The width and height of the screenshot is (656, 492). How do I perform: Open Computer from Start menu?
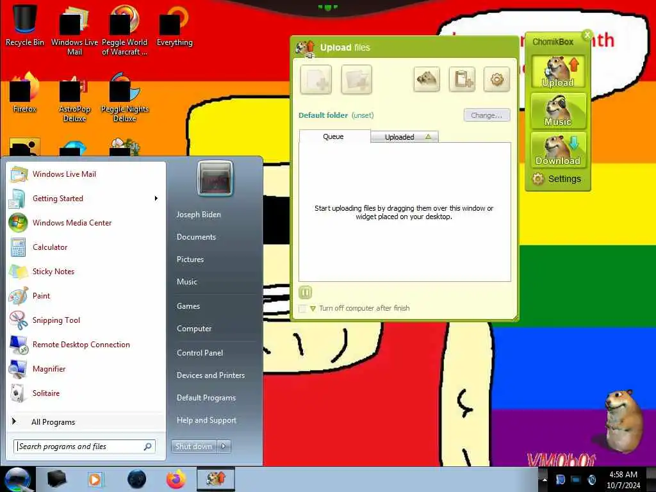[194, 329]
